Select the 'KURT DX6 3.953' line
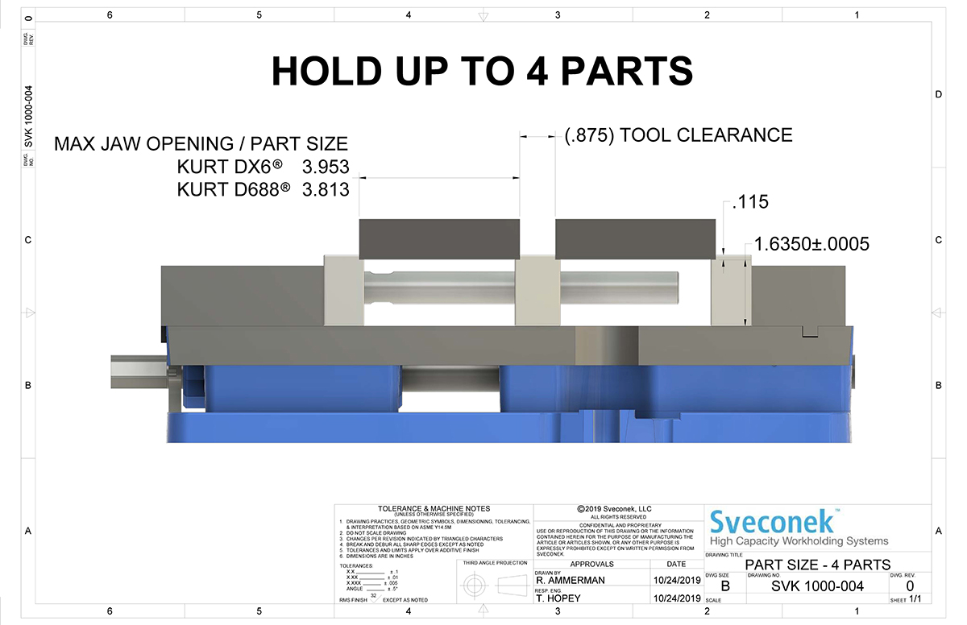This screenshot has width=967, height=625. click(x=262, y=168)
